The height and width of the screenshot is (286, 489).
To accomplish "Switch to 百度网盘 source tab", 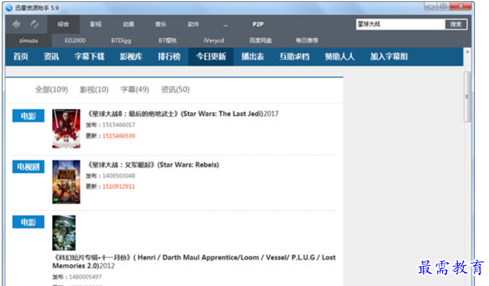I will (261, 40).
